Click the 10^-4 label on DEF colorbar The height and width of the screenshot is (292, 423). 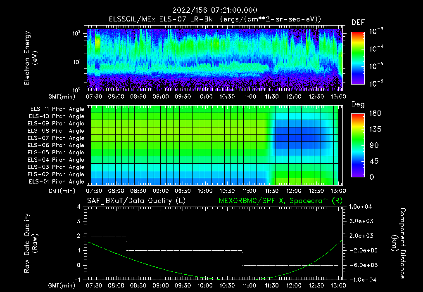[376, 49]
